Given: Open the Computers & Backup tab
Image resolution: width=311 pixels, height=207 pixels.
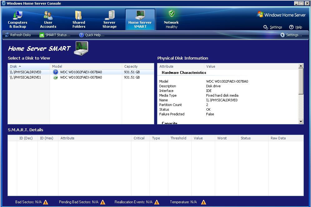Looking at the screenshot, I should pyautogui.click(x=17, y=20).
